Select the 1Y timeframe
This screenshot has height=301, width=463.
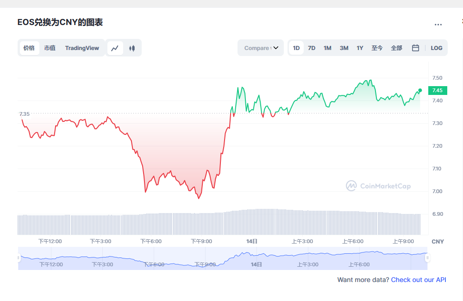360,48
